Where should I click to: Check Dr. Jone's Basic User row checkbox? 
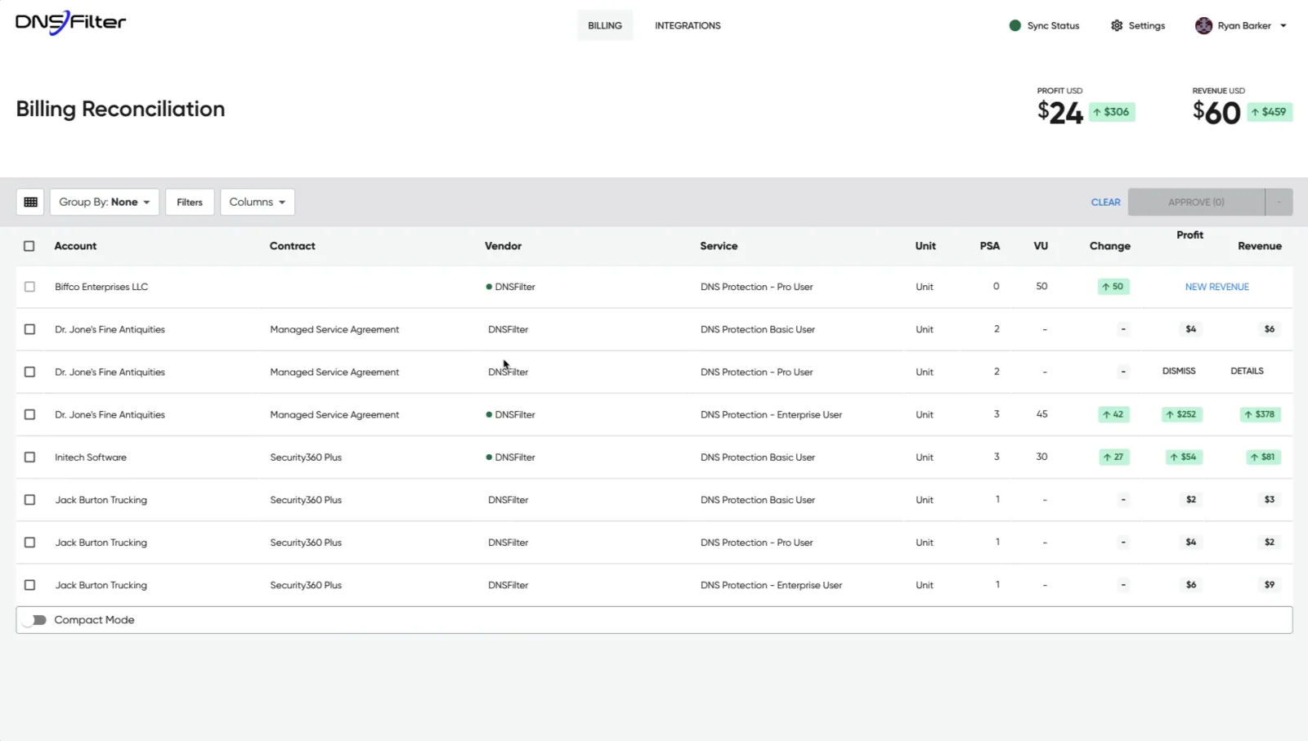tap(29, 329)
